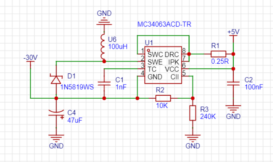Click the U1 designator label
Viewport: 273px width, 162px height.
149,43
